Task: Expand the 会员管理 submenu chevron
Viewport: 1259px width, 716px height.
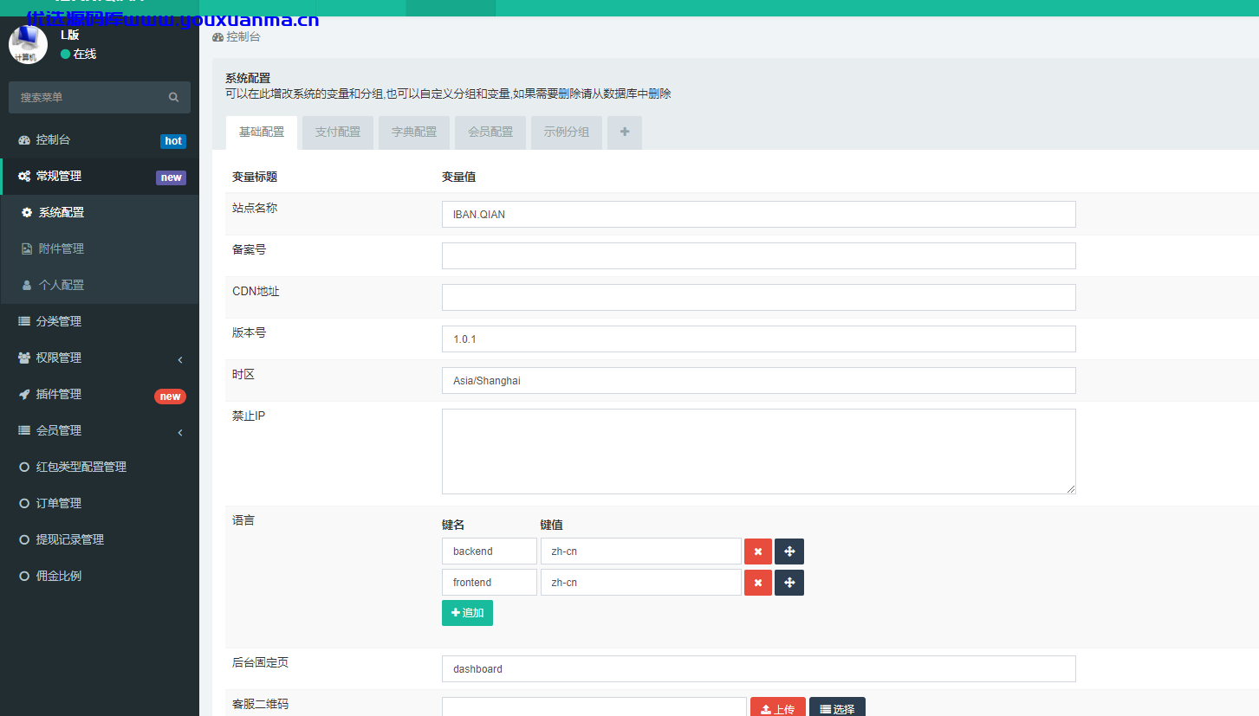Action: [180, 432]
